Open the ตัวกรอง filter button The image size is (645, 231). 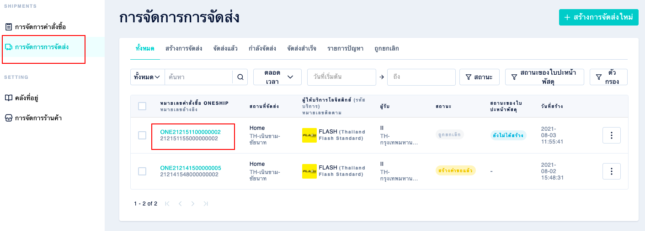[608, 77]
